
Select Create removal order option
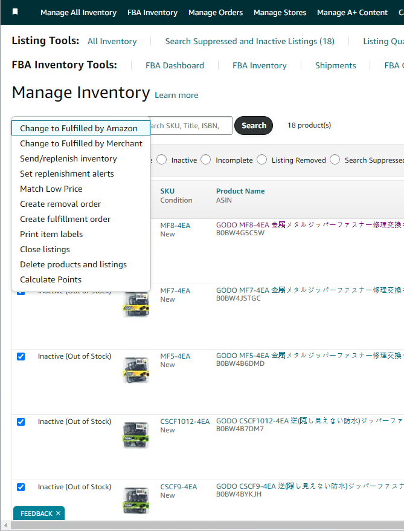point(81,204)
